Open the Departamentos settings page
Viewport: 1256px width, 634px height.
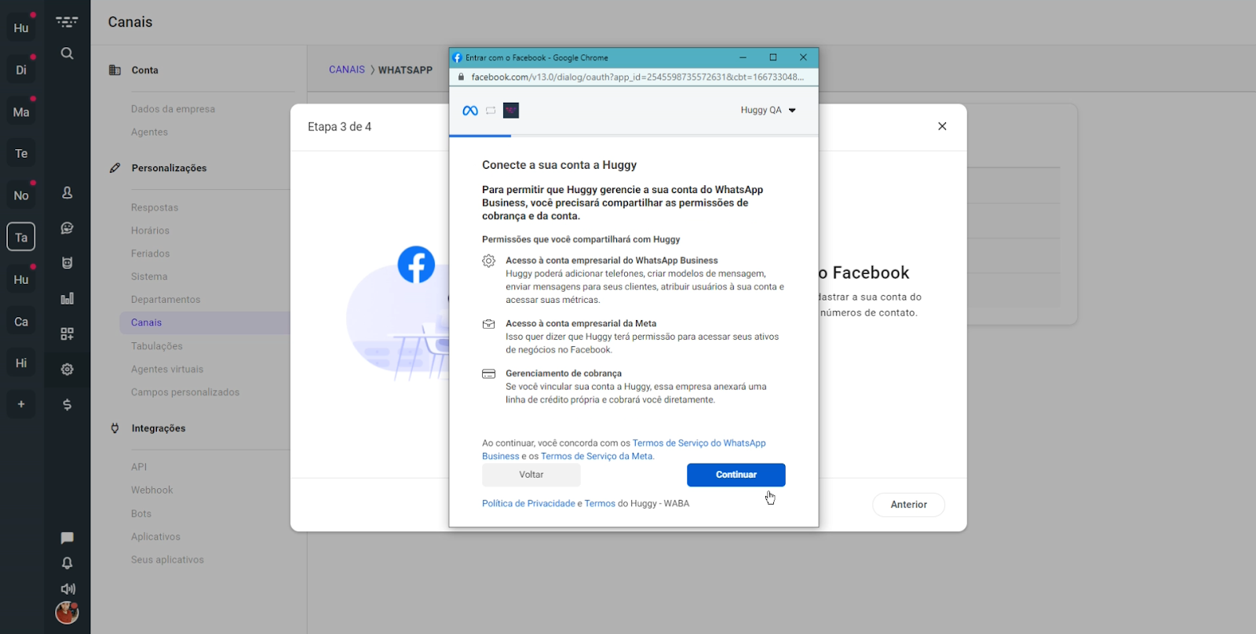click(166, 300)
